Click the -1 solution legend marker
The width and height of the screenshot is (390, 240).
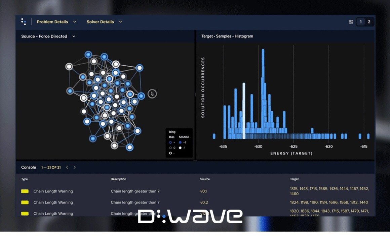point(180,148)
